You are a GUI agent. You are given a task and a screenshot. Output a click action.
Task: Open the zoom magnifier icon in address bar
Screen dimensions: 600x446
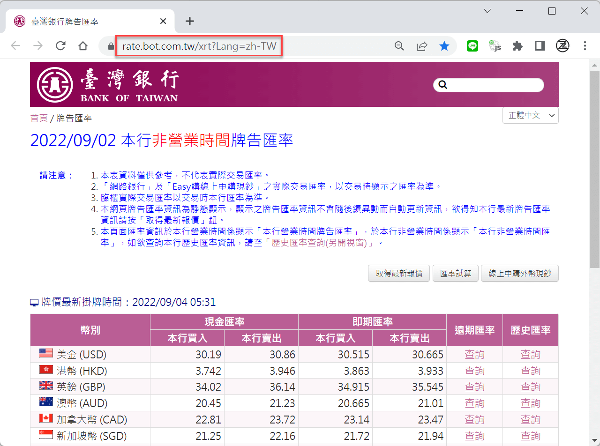click(399, 46)
